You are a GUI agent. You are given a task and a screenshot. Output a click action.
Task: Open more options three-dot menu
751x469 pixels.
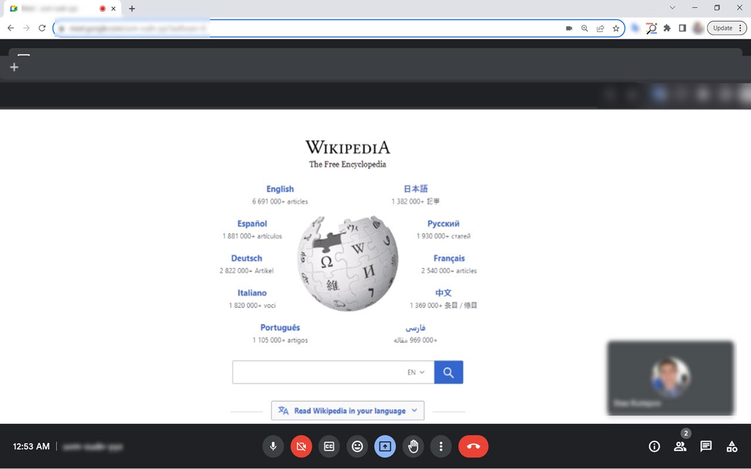point(441,446)
